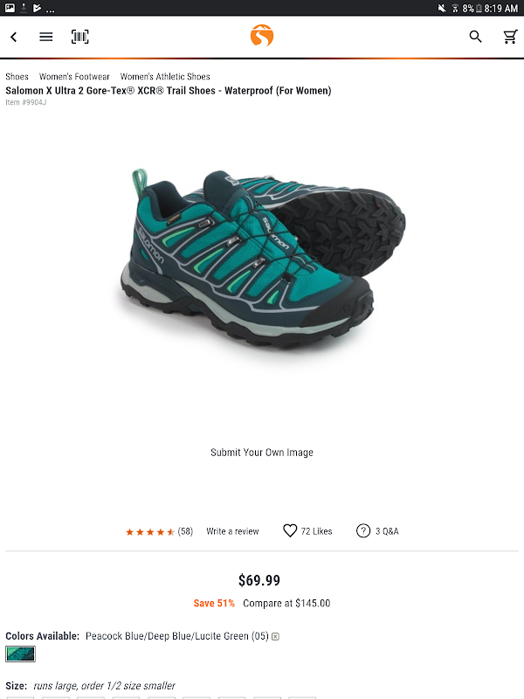Open the 3 Q&A link

pos(387,531)
